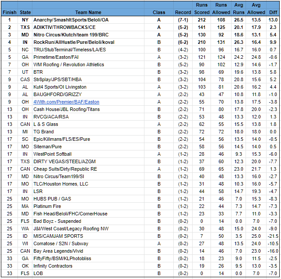Select the Epic/Killmans/FLS/ES/Pure team cell
Image resolution: width=281 pixels, height=279 pixels.
pyautogui.click(x=88, y=139)
